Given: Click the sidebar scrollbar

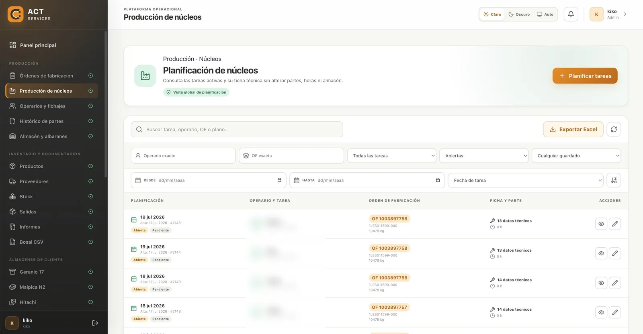Looking at the screenshot, I should (106, 104).
